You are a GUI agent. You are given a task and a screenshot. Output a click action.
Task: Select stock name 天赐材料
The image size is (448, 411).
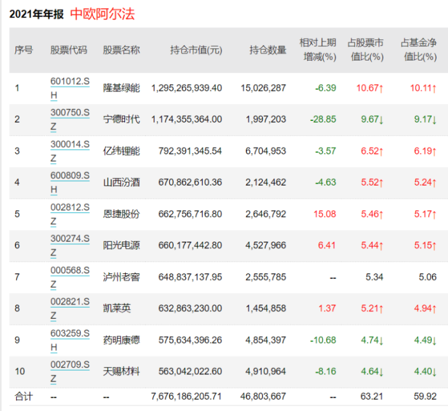coord(121,371)
